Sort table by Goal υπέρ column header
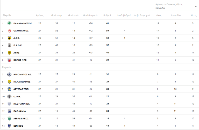This screenshot has height=130, width=199. (x=57, y=16)
